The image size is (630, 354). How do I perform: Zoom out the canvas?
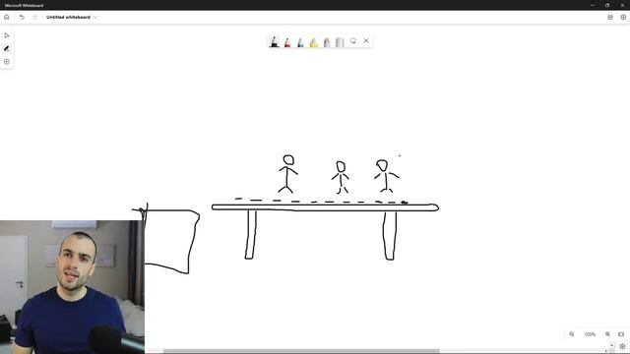572,334
